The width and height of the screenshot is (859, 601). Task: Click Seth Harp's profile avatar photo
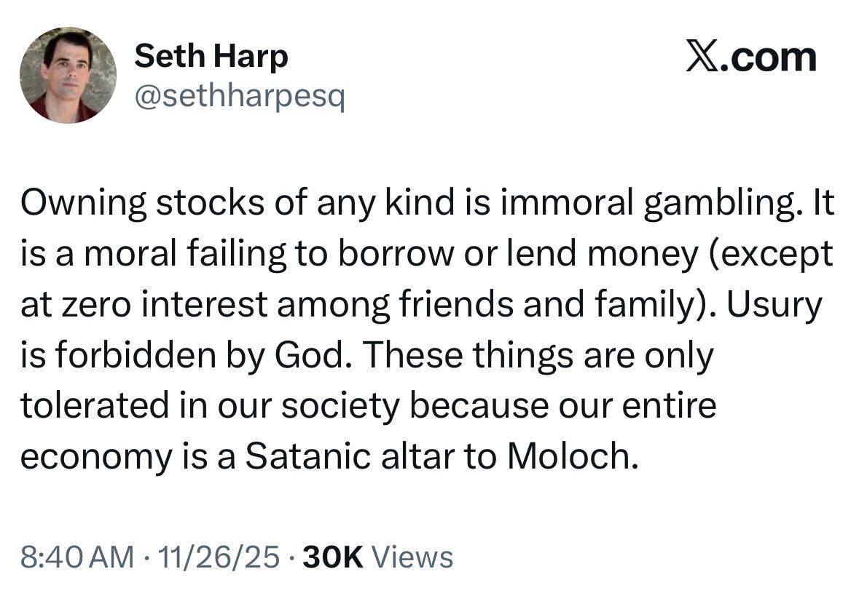click(x=67, y=76)
